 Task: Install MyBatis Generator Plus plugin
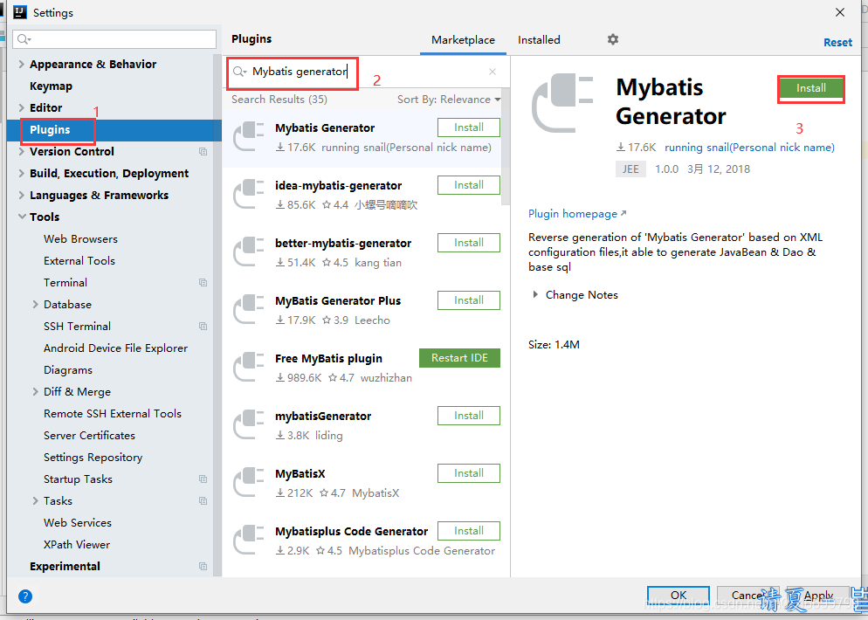click(468, 300)
